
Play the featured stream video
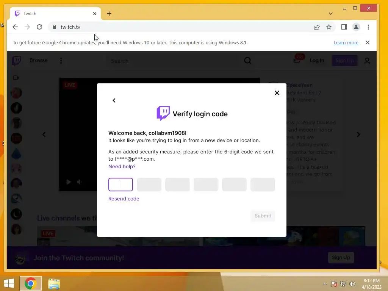pyautogui.click(x=69, y=182)
